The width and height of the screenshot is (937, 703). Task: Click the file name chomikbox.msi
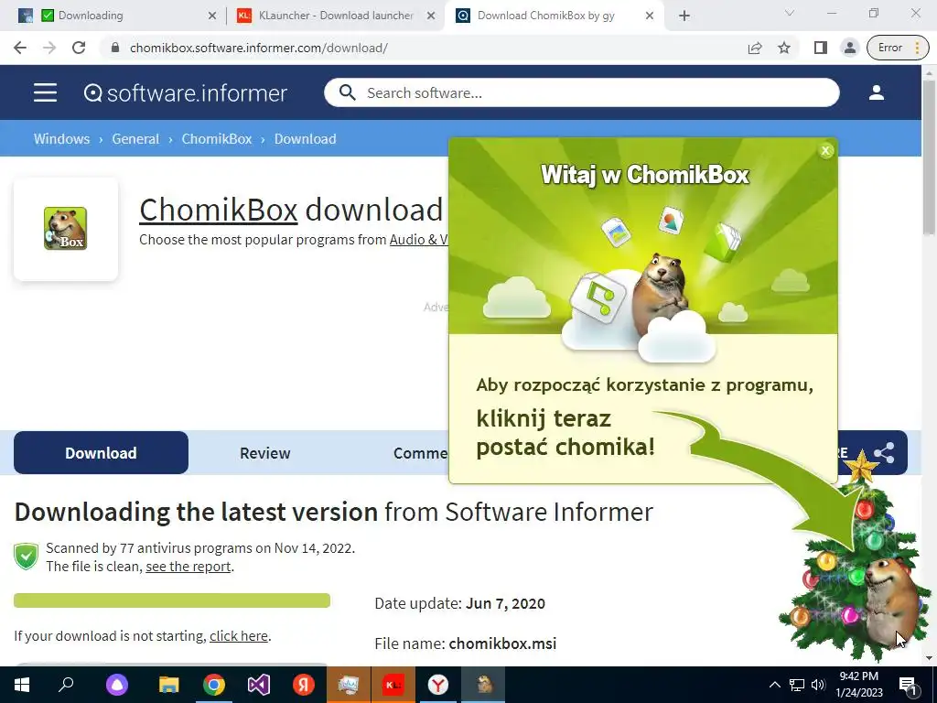pos(502,644)
